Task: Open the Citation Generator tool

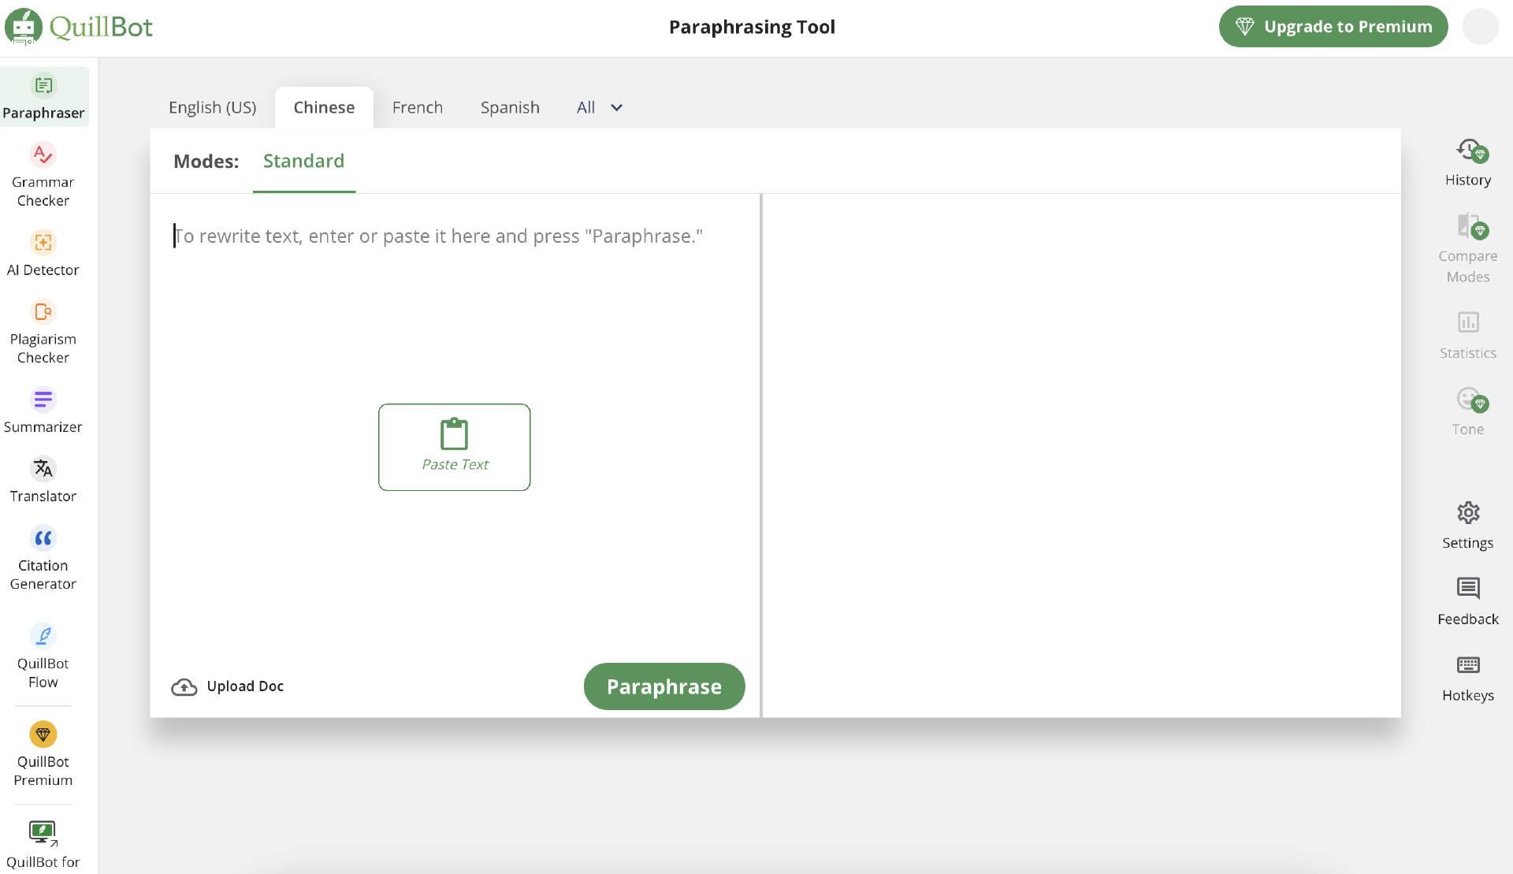Action: (43, 557)
